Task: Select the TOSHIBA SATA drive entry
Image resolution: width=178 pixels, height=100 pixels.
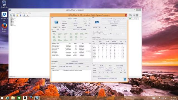Action: 71,71
